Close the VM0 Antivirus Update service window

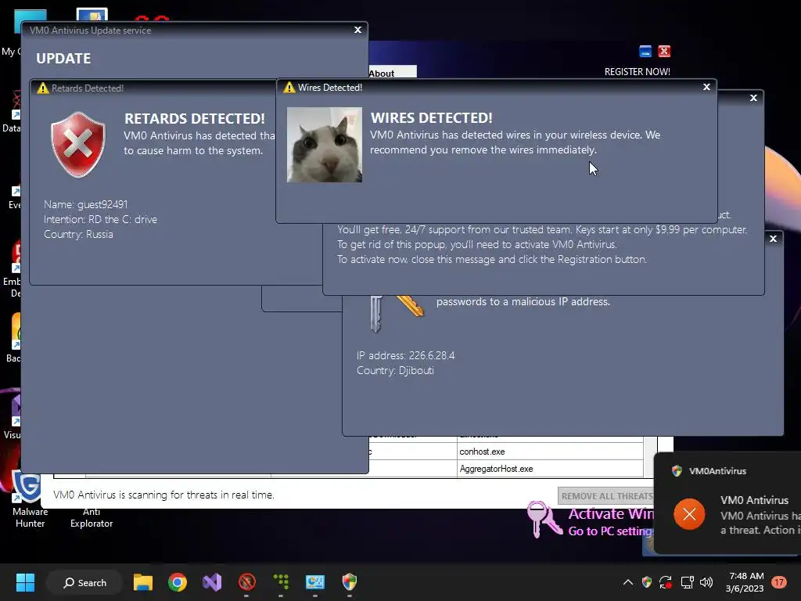pyautogui.click(x=357, y=30)
